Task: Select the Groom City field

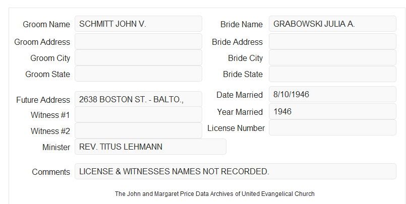Action: (138, 57)
